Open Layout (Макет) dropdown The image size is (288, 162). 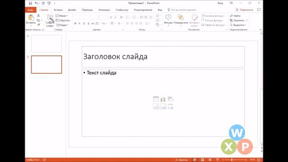(62, 16)
